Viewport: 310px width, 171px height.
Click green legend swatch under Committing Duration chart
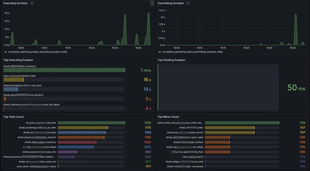160,52
